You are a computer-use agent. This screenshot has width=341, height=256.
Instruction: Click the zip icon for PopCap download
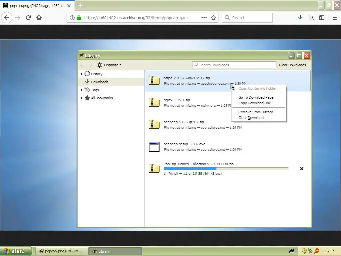click(x=154, y=168)
